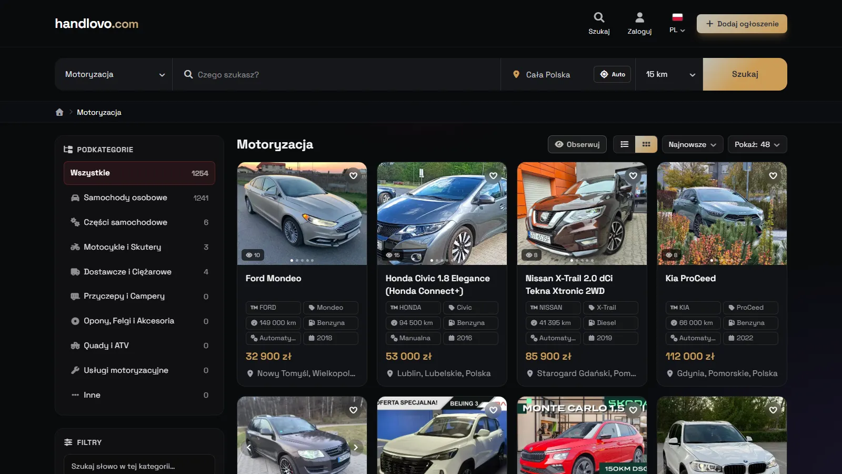Focus 'Szukaj słowo w tej kategorii' filter field

click(x=139, y=466)
